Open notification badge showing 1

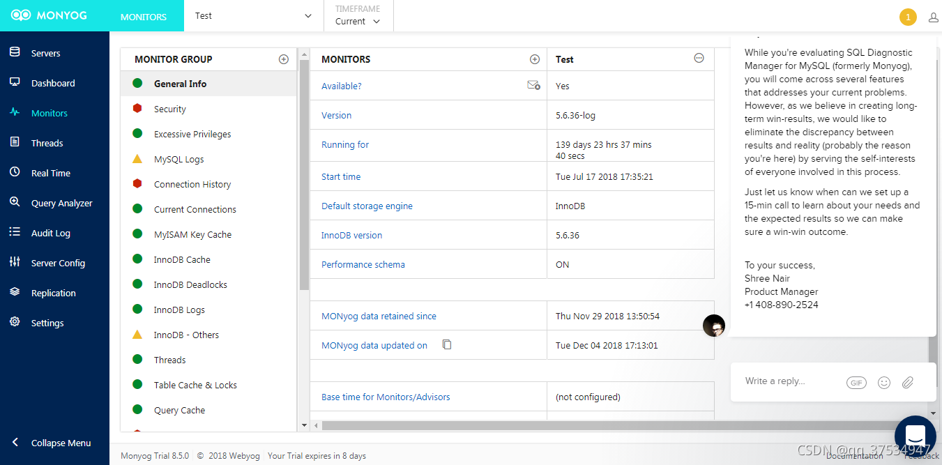(x=908, y=17)
